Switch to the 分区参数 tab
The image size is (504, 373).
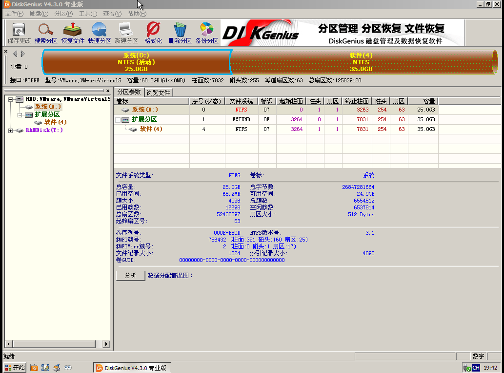[129, 92]
